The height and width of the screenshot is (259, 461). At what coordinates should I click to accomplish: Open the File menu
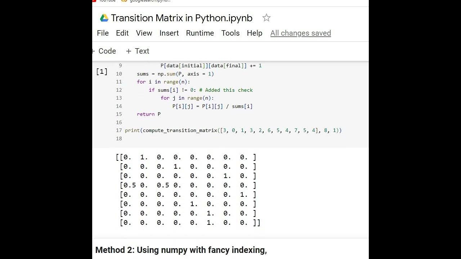tap(103, 33)
